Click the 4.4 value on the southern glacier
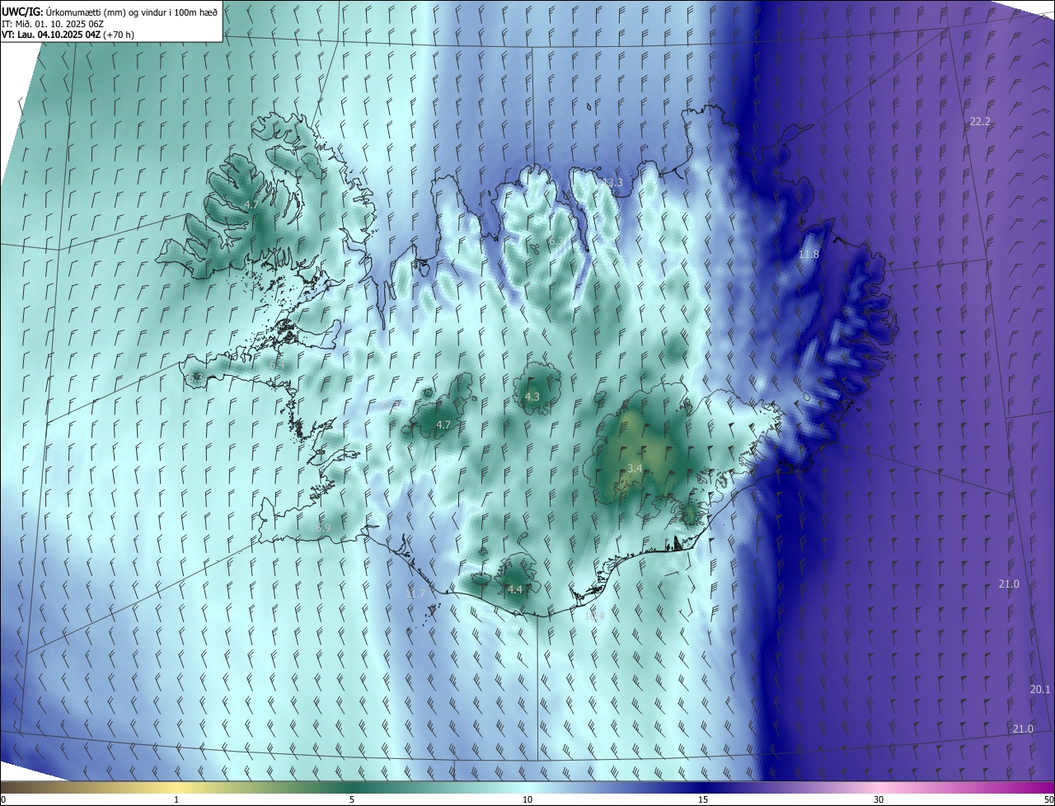The width and height of the screenshot is (1055, 806). (x=515, y=589)
